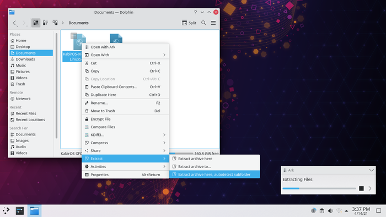Open the hamburger menu in Dolphin
Viewport: 386px width, 217px height.
pyautogui.click(x=213, y=23)
